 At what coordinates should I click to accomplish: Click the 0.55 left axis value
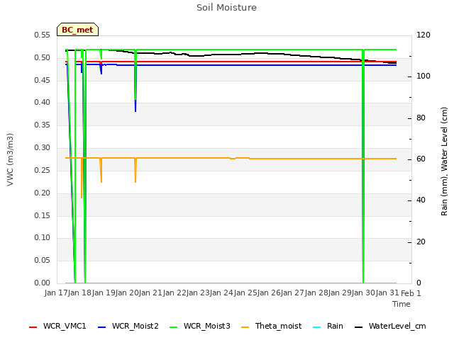pyautogui.click(x=42, y=35)
